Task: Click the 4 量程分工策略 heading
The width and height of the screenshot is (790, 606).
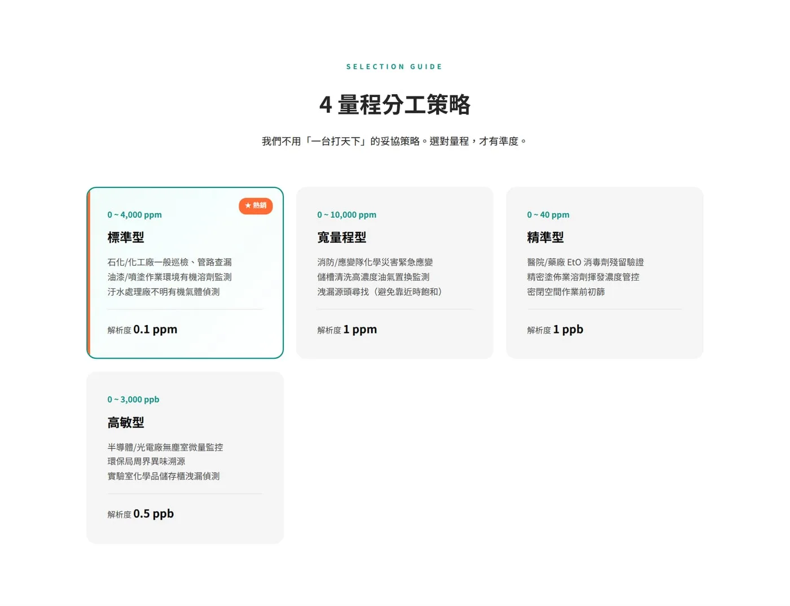Action: [395, 105]
